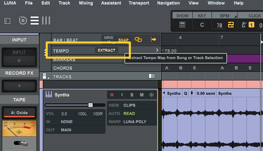Click the tempo marker 78.00

170,51
